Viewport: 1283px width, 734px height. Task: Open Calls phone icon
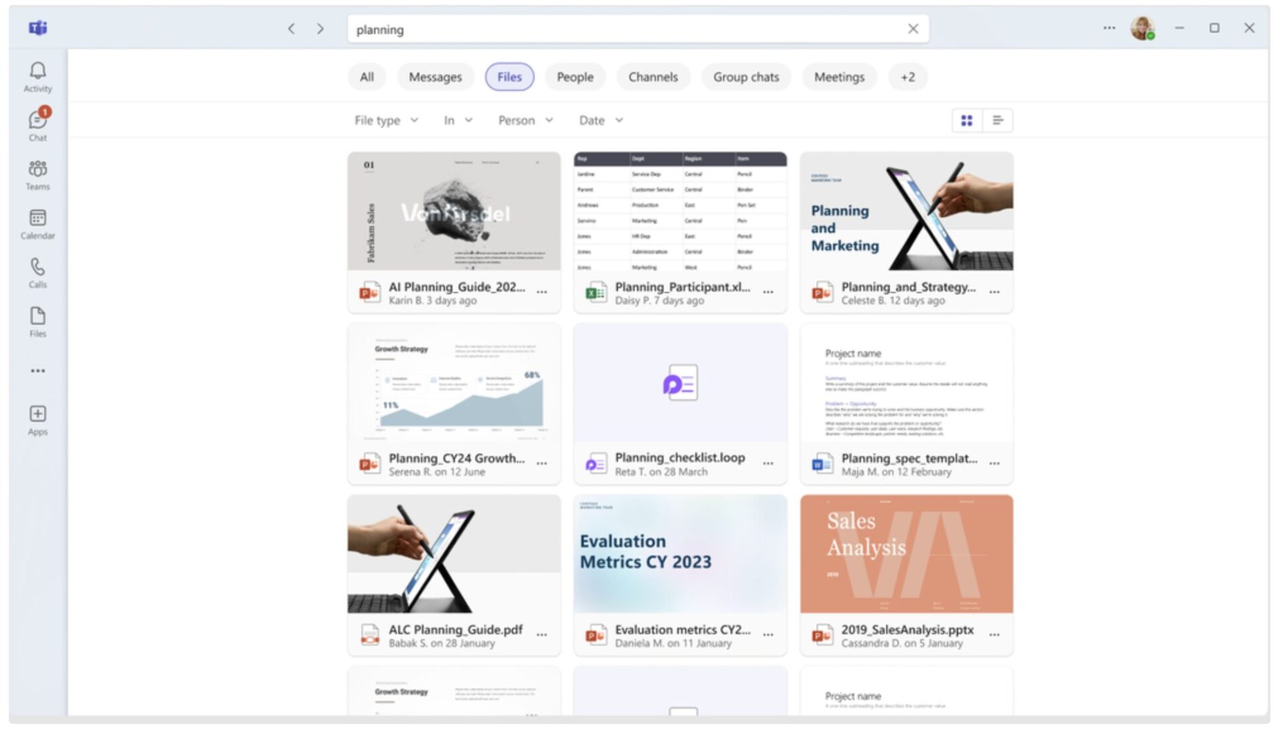pos(37,272)
